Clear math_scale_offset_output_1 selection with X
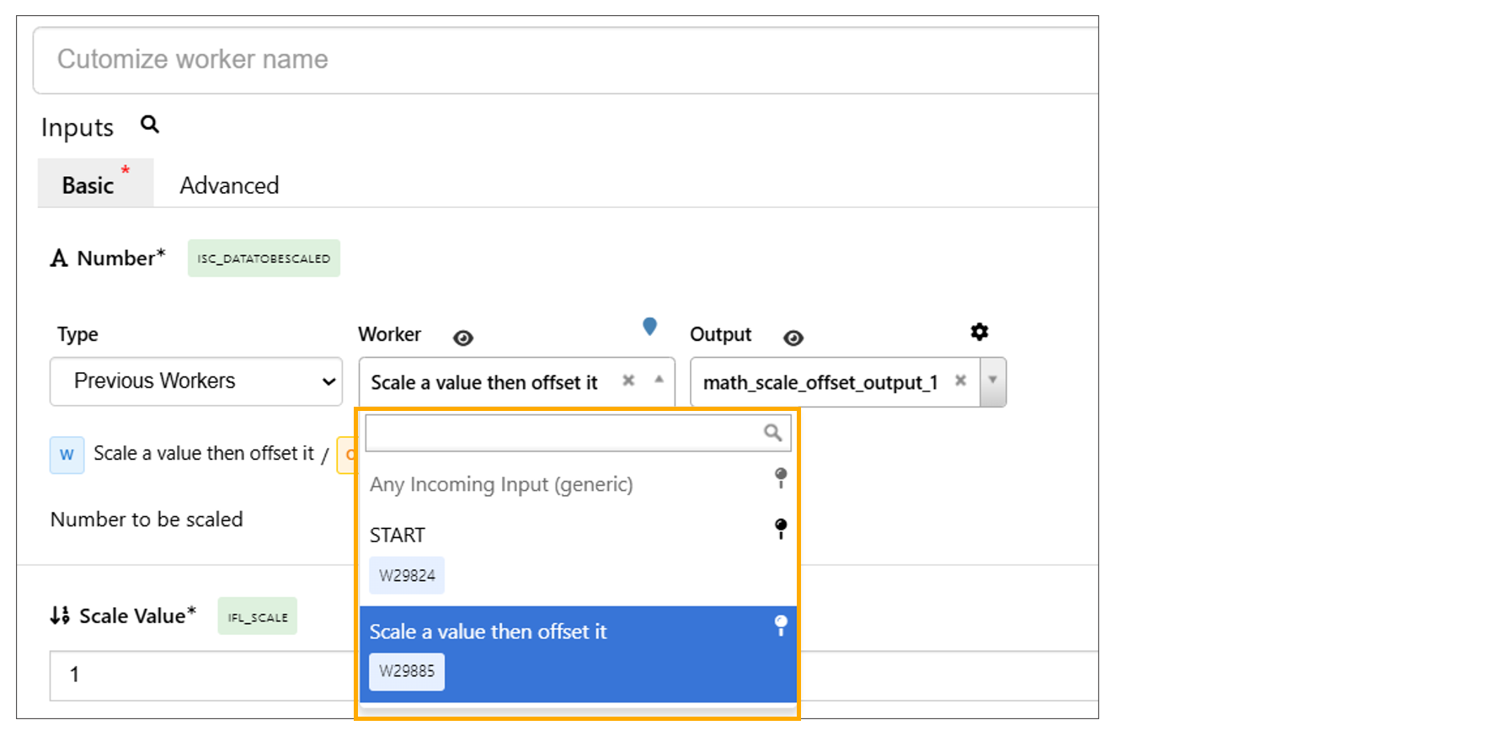The image size is (1506, 752). point(960,381)
